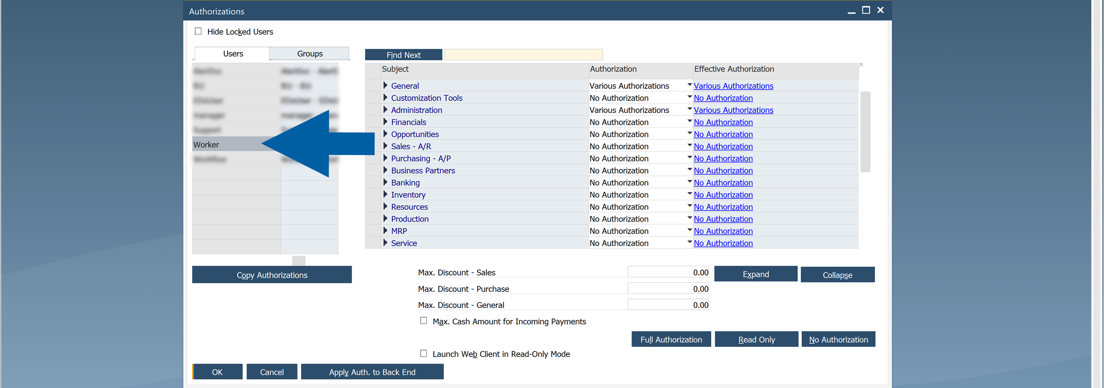Open General's Various Authorizations effective link
1104x388 pixels.
733,86
